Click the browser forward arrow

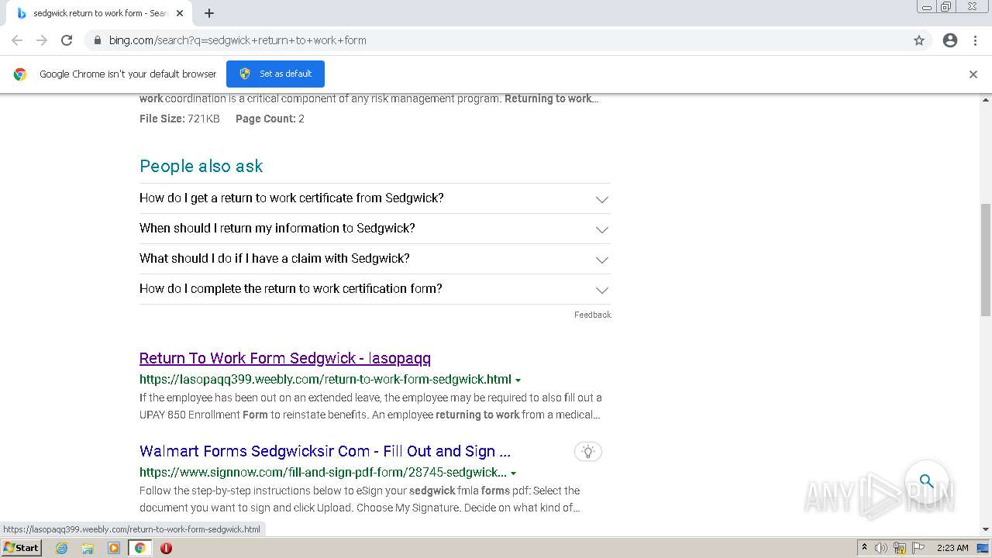42,40
